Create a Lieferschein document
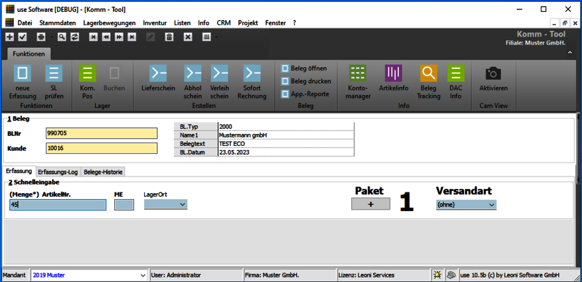582x282 pixels. pyautogui.click(x=158, y=73)
